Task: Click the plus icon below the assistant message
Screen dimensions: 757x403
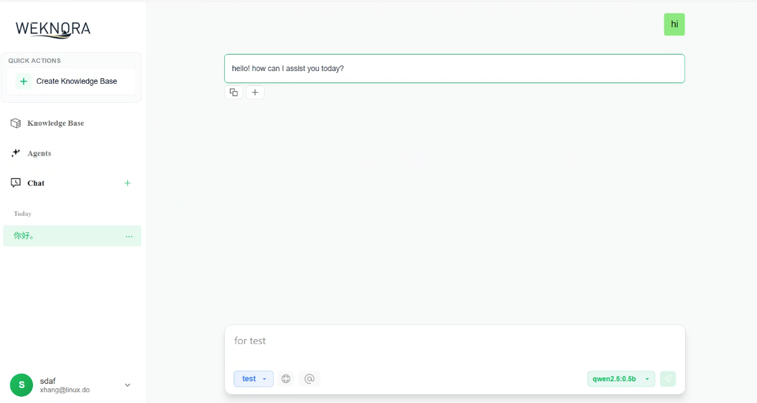Action: pyautogui.click(x=255, y=92)
